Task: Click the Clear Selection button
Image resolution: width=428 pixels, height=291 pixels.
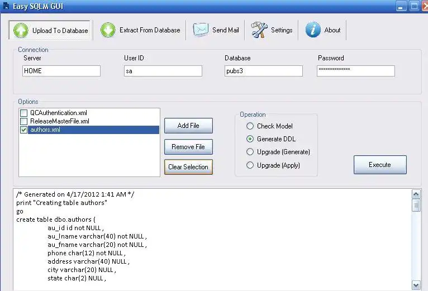Action: [x=188, y=167]
